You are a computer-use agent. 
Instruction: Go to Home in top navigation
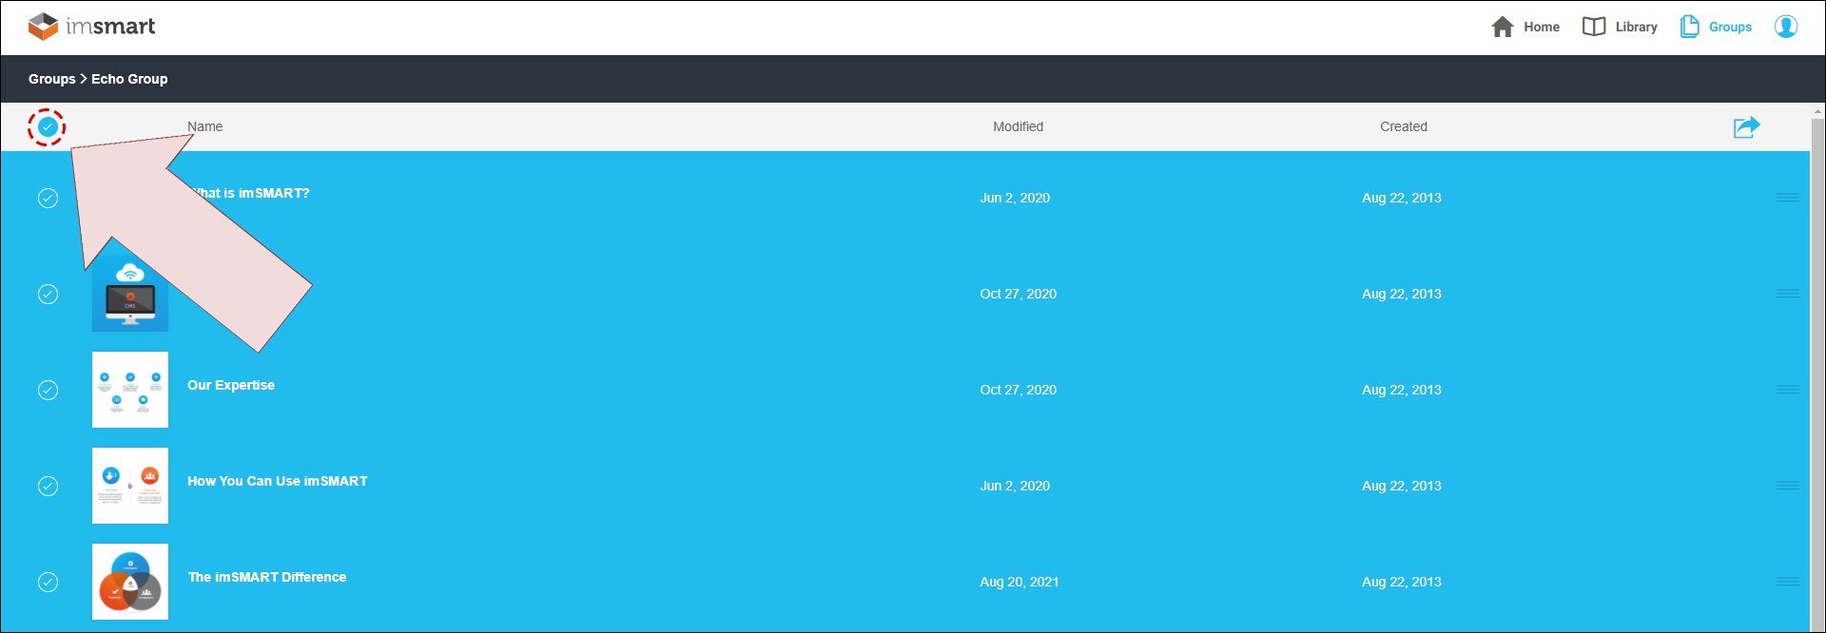[x=1525, y=27]
